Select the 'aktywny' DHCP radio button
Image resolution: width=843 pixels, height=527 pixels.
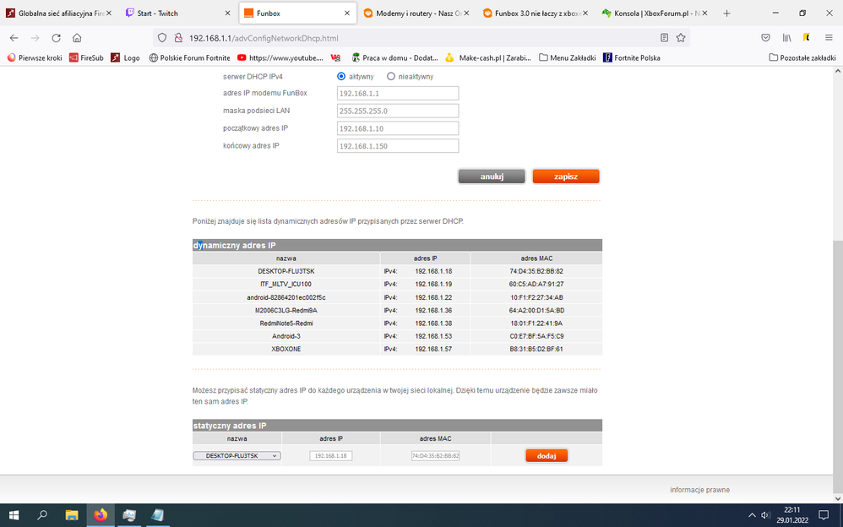pyautogui.click(x=341, y=76)
